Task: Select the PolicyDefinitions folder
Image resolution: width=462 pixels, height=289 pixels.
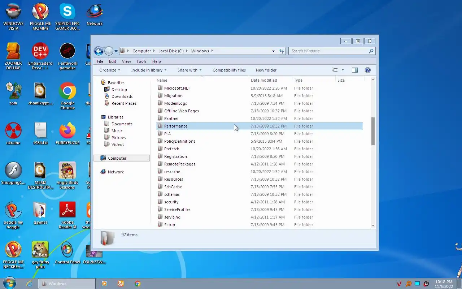Action: (x=179, y=141)
